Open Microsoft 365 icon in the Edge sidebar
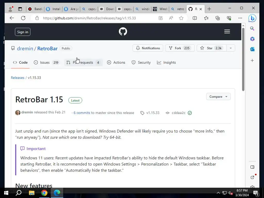This screenshot has height=198, width=264. [252, 39]
